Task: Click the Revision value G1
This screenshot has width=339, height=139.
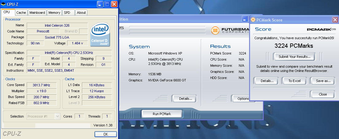Action: (x=104, y=65)
